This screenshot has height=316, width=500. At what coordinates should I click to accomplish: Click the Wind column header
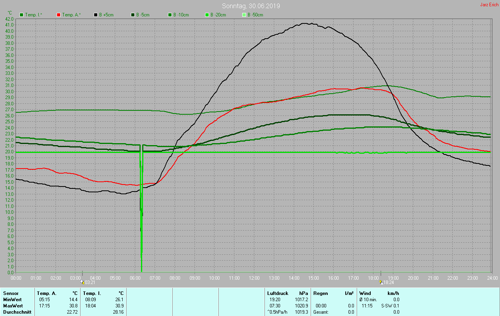pyautogui.click(x=365, y=293)
